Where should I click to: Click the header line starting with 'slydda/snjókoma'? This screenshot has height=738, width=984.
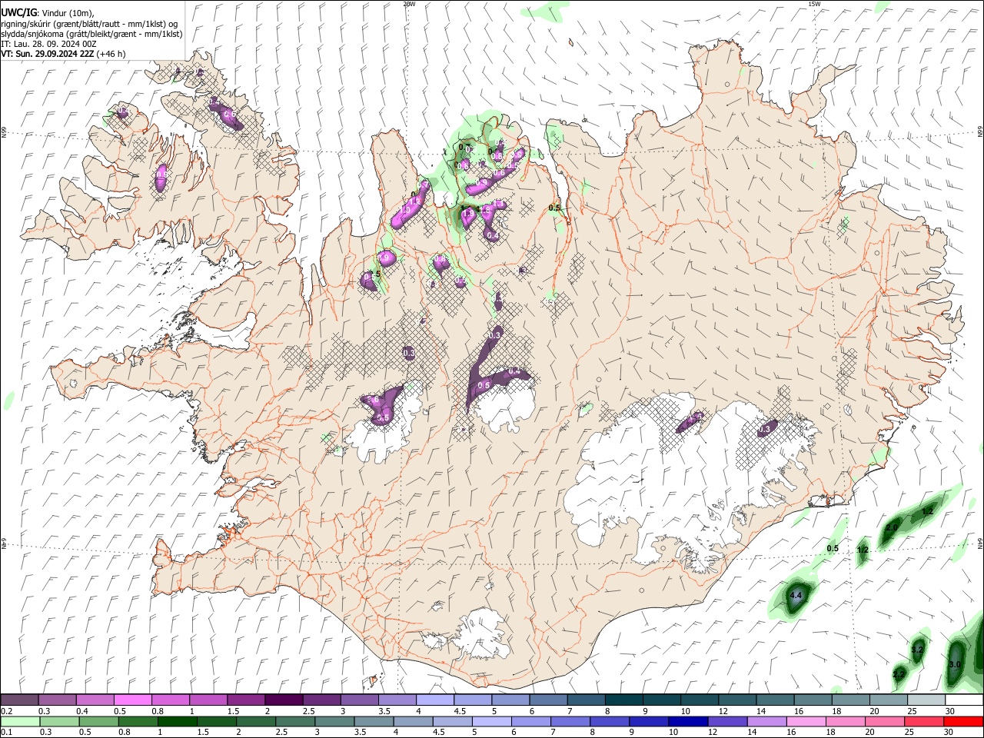[91, 34]
